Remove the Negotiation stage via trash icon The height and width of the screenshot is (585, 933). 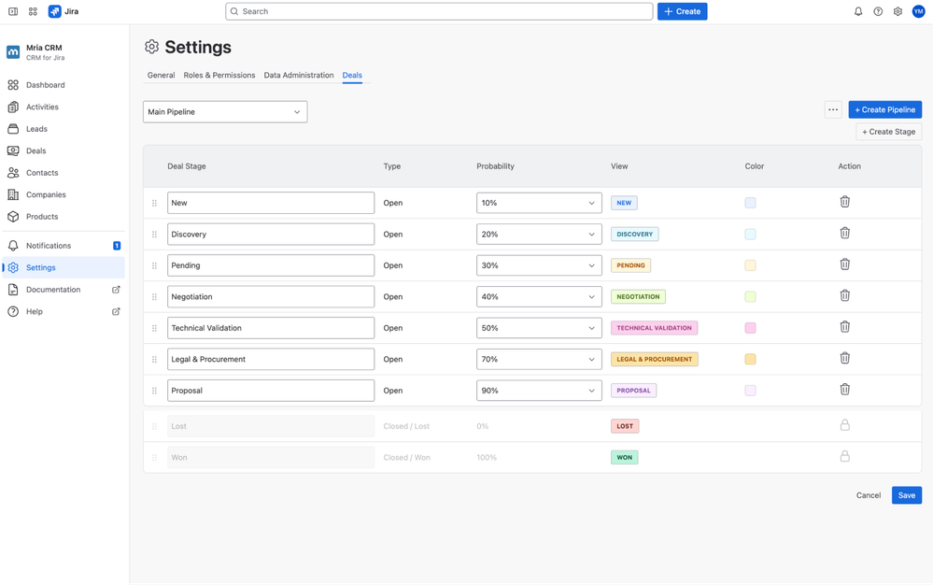click(844, 296)
